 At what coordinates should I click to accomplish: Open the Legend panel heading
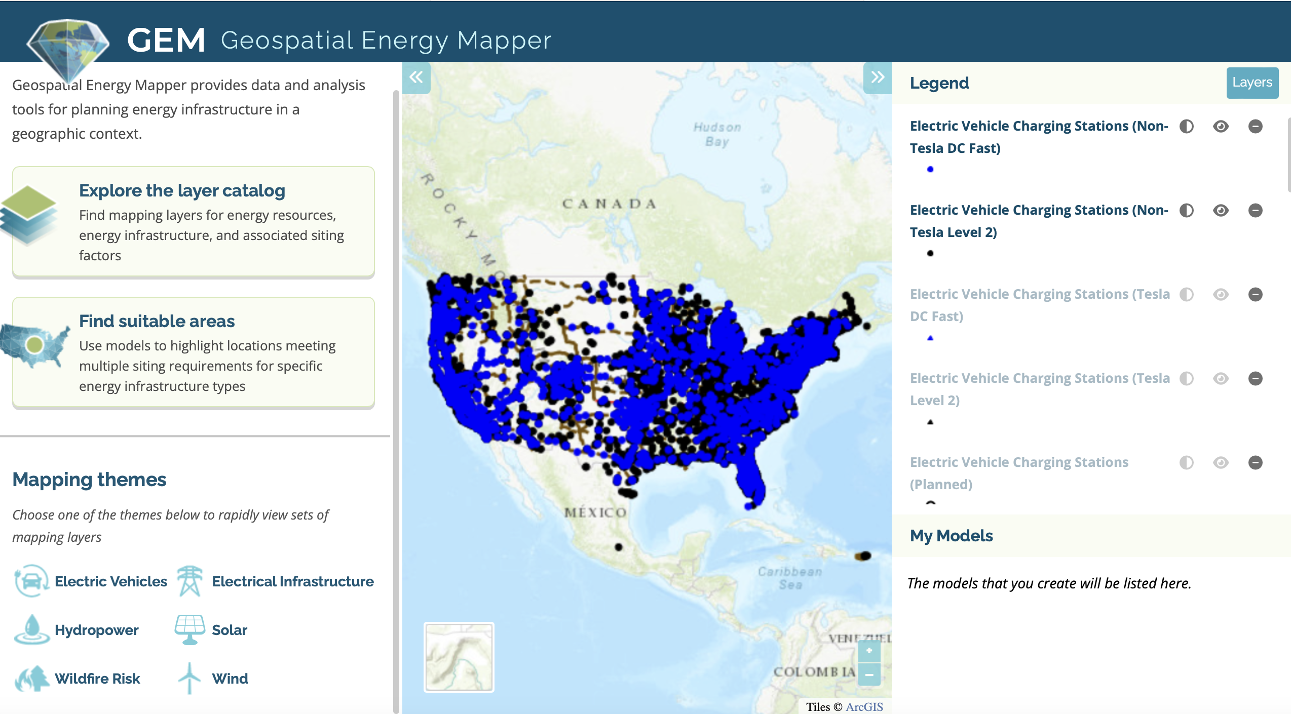point(939,83)
